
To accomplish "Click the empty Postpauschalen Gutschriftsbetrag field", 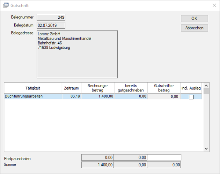I will coord(164,157).
